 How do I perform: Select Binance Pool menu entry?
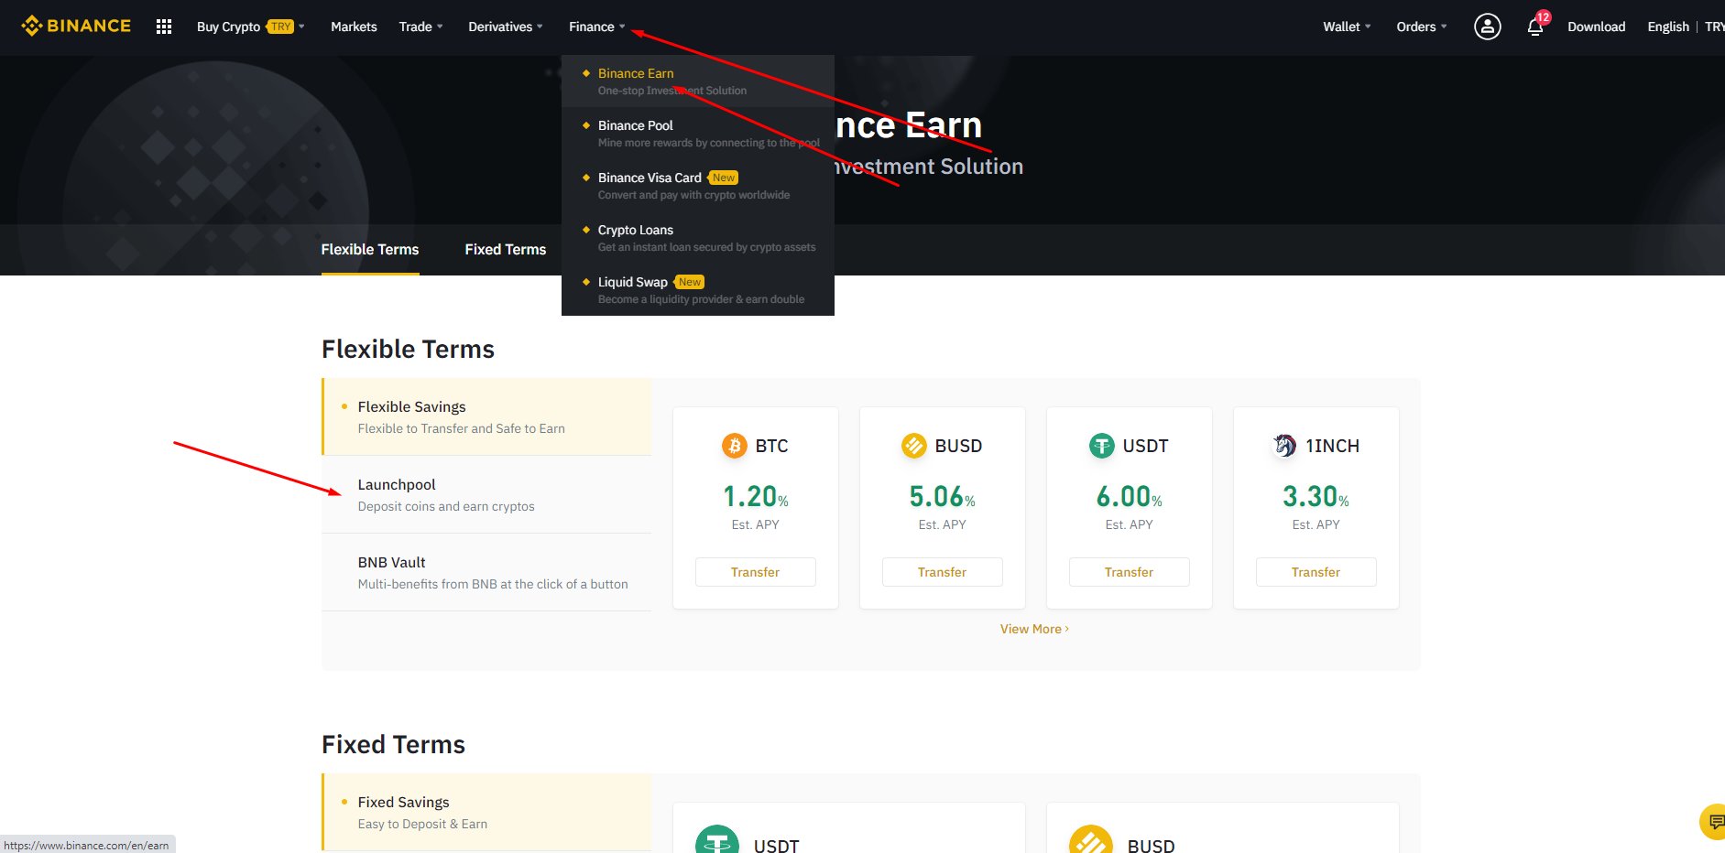(x=698, y=134)
